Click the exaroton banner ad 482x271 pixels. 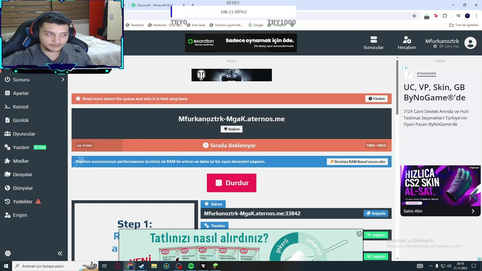[x=241, y=43]
